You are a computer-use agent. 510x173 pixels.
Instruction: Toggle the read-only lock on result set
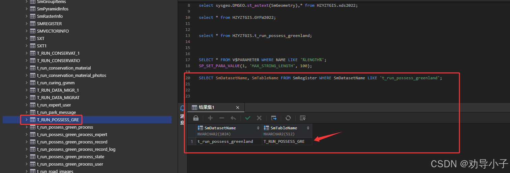(x=196, y=118)
